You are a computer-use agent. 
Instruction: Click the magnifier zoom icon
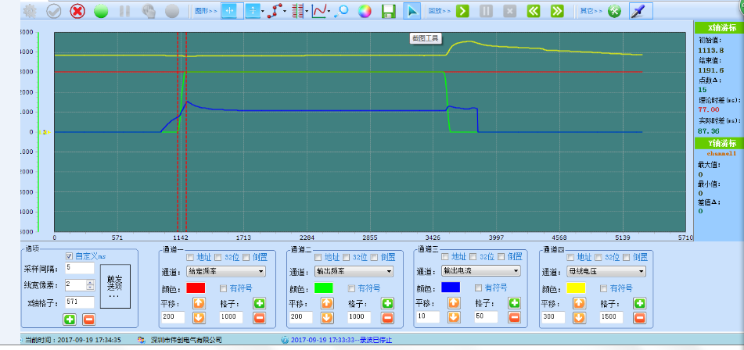[341, 11]
